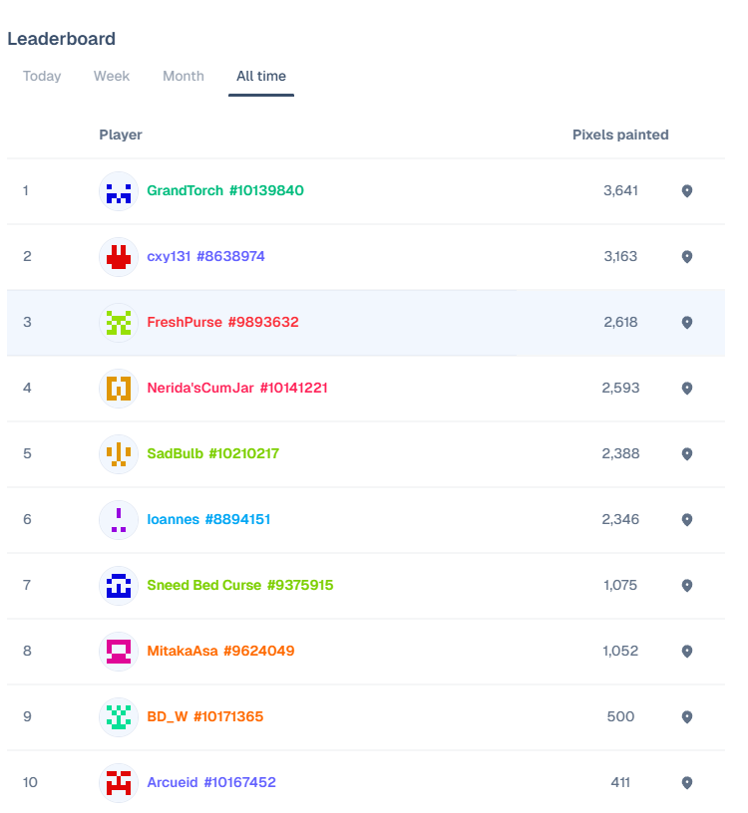Click MitakaAsa's pink pixel avatar
The height and width of the screenshot is (813, 748).
click(x=119, y=651)
